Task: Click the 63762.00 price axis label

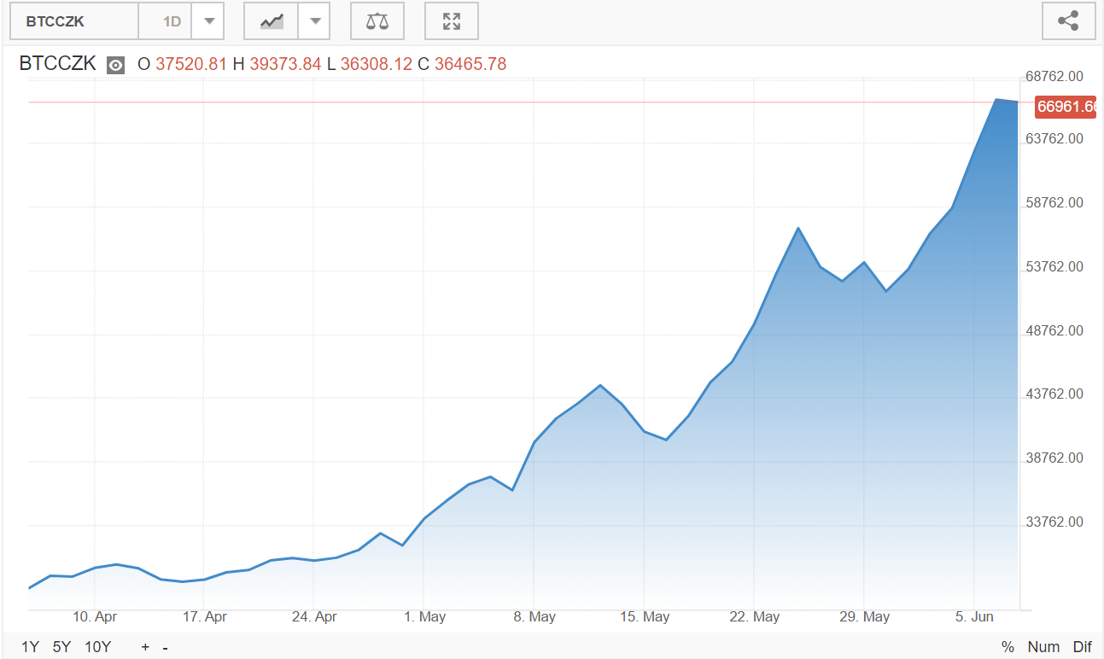Action: click(x=1054, y=138)
